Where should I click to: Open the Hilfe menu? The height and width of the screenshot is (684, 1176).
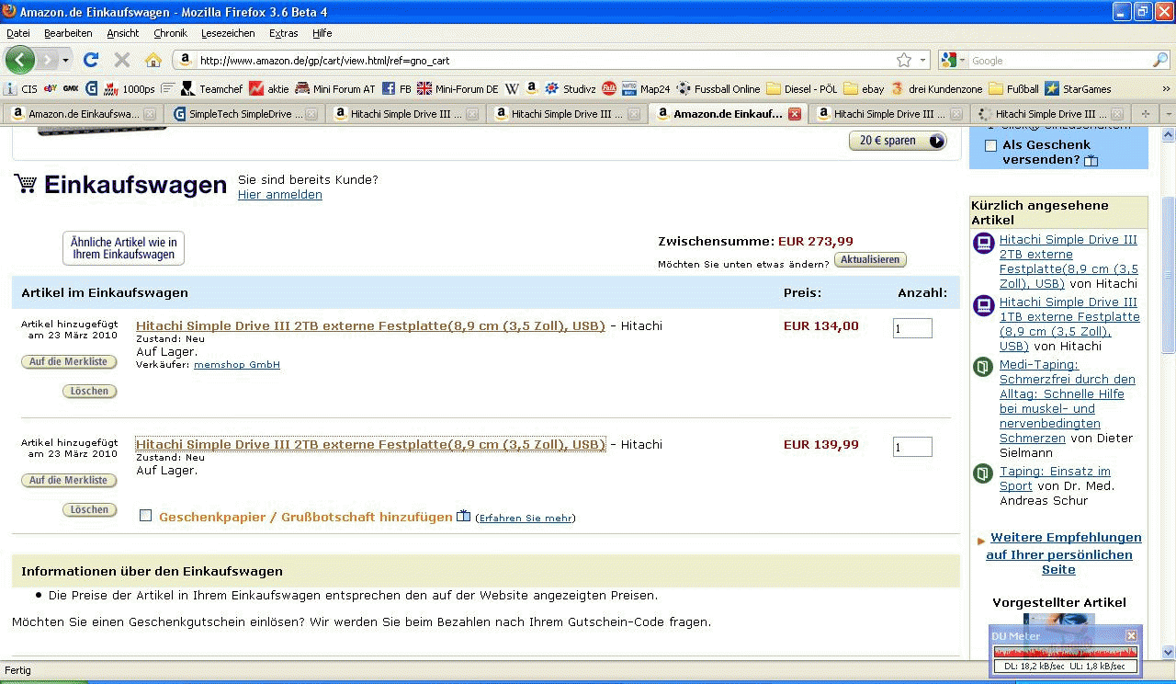click(322, 33)
